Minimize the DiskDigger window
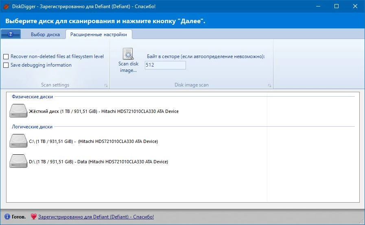Image resolution: width=365 pixels, height=225 pixels. click(x=318, y=6)
